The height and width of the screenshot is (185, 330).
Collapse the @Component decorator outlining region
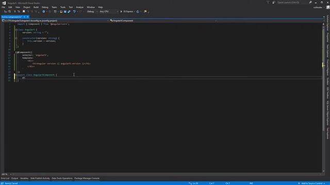pyautogui.click(x=16, y=52)
